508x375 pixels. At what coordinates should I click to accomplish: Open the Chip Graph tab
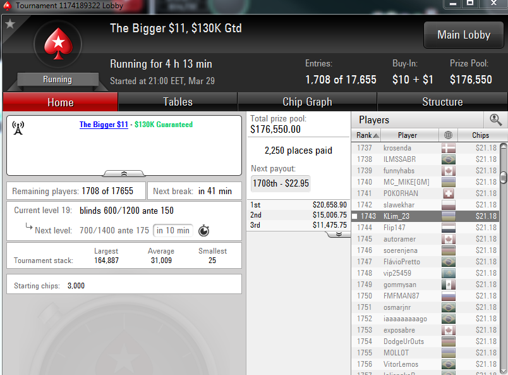point(307,102)
